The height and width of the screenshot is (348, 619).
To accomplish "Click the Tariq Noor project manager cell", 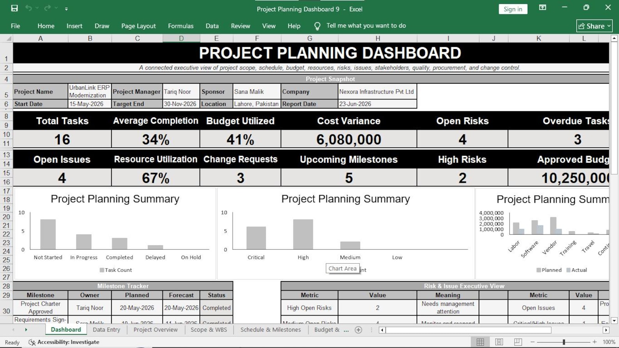I will point(181,92).
